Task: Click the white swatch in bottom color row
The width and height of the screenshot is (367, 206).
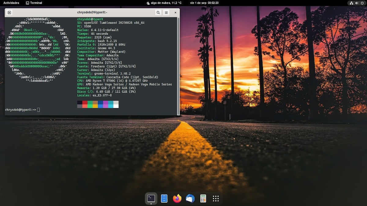Action: [x=116, y=106]
